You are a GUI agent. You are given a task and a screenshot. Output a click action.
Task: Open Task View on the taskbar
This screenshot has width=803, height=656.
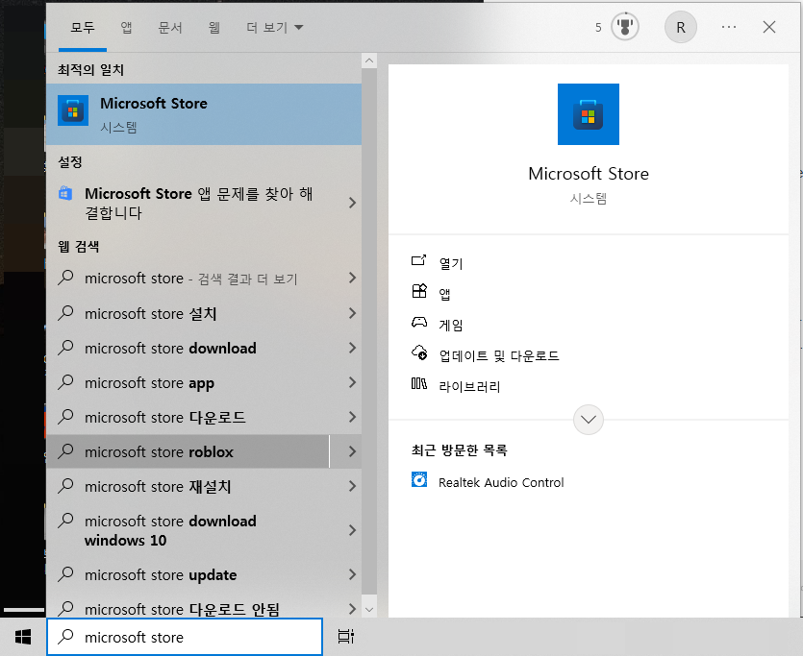[346, 637]
